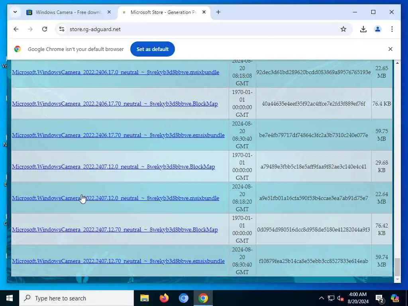Select hash a9e51fb01a16cfa590f53b4ccae3ea7ab91d75e7

[314, 198]
